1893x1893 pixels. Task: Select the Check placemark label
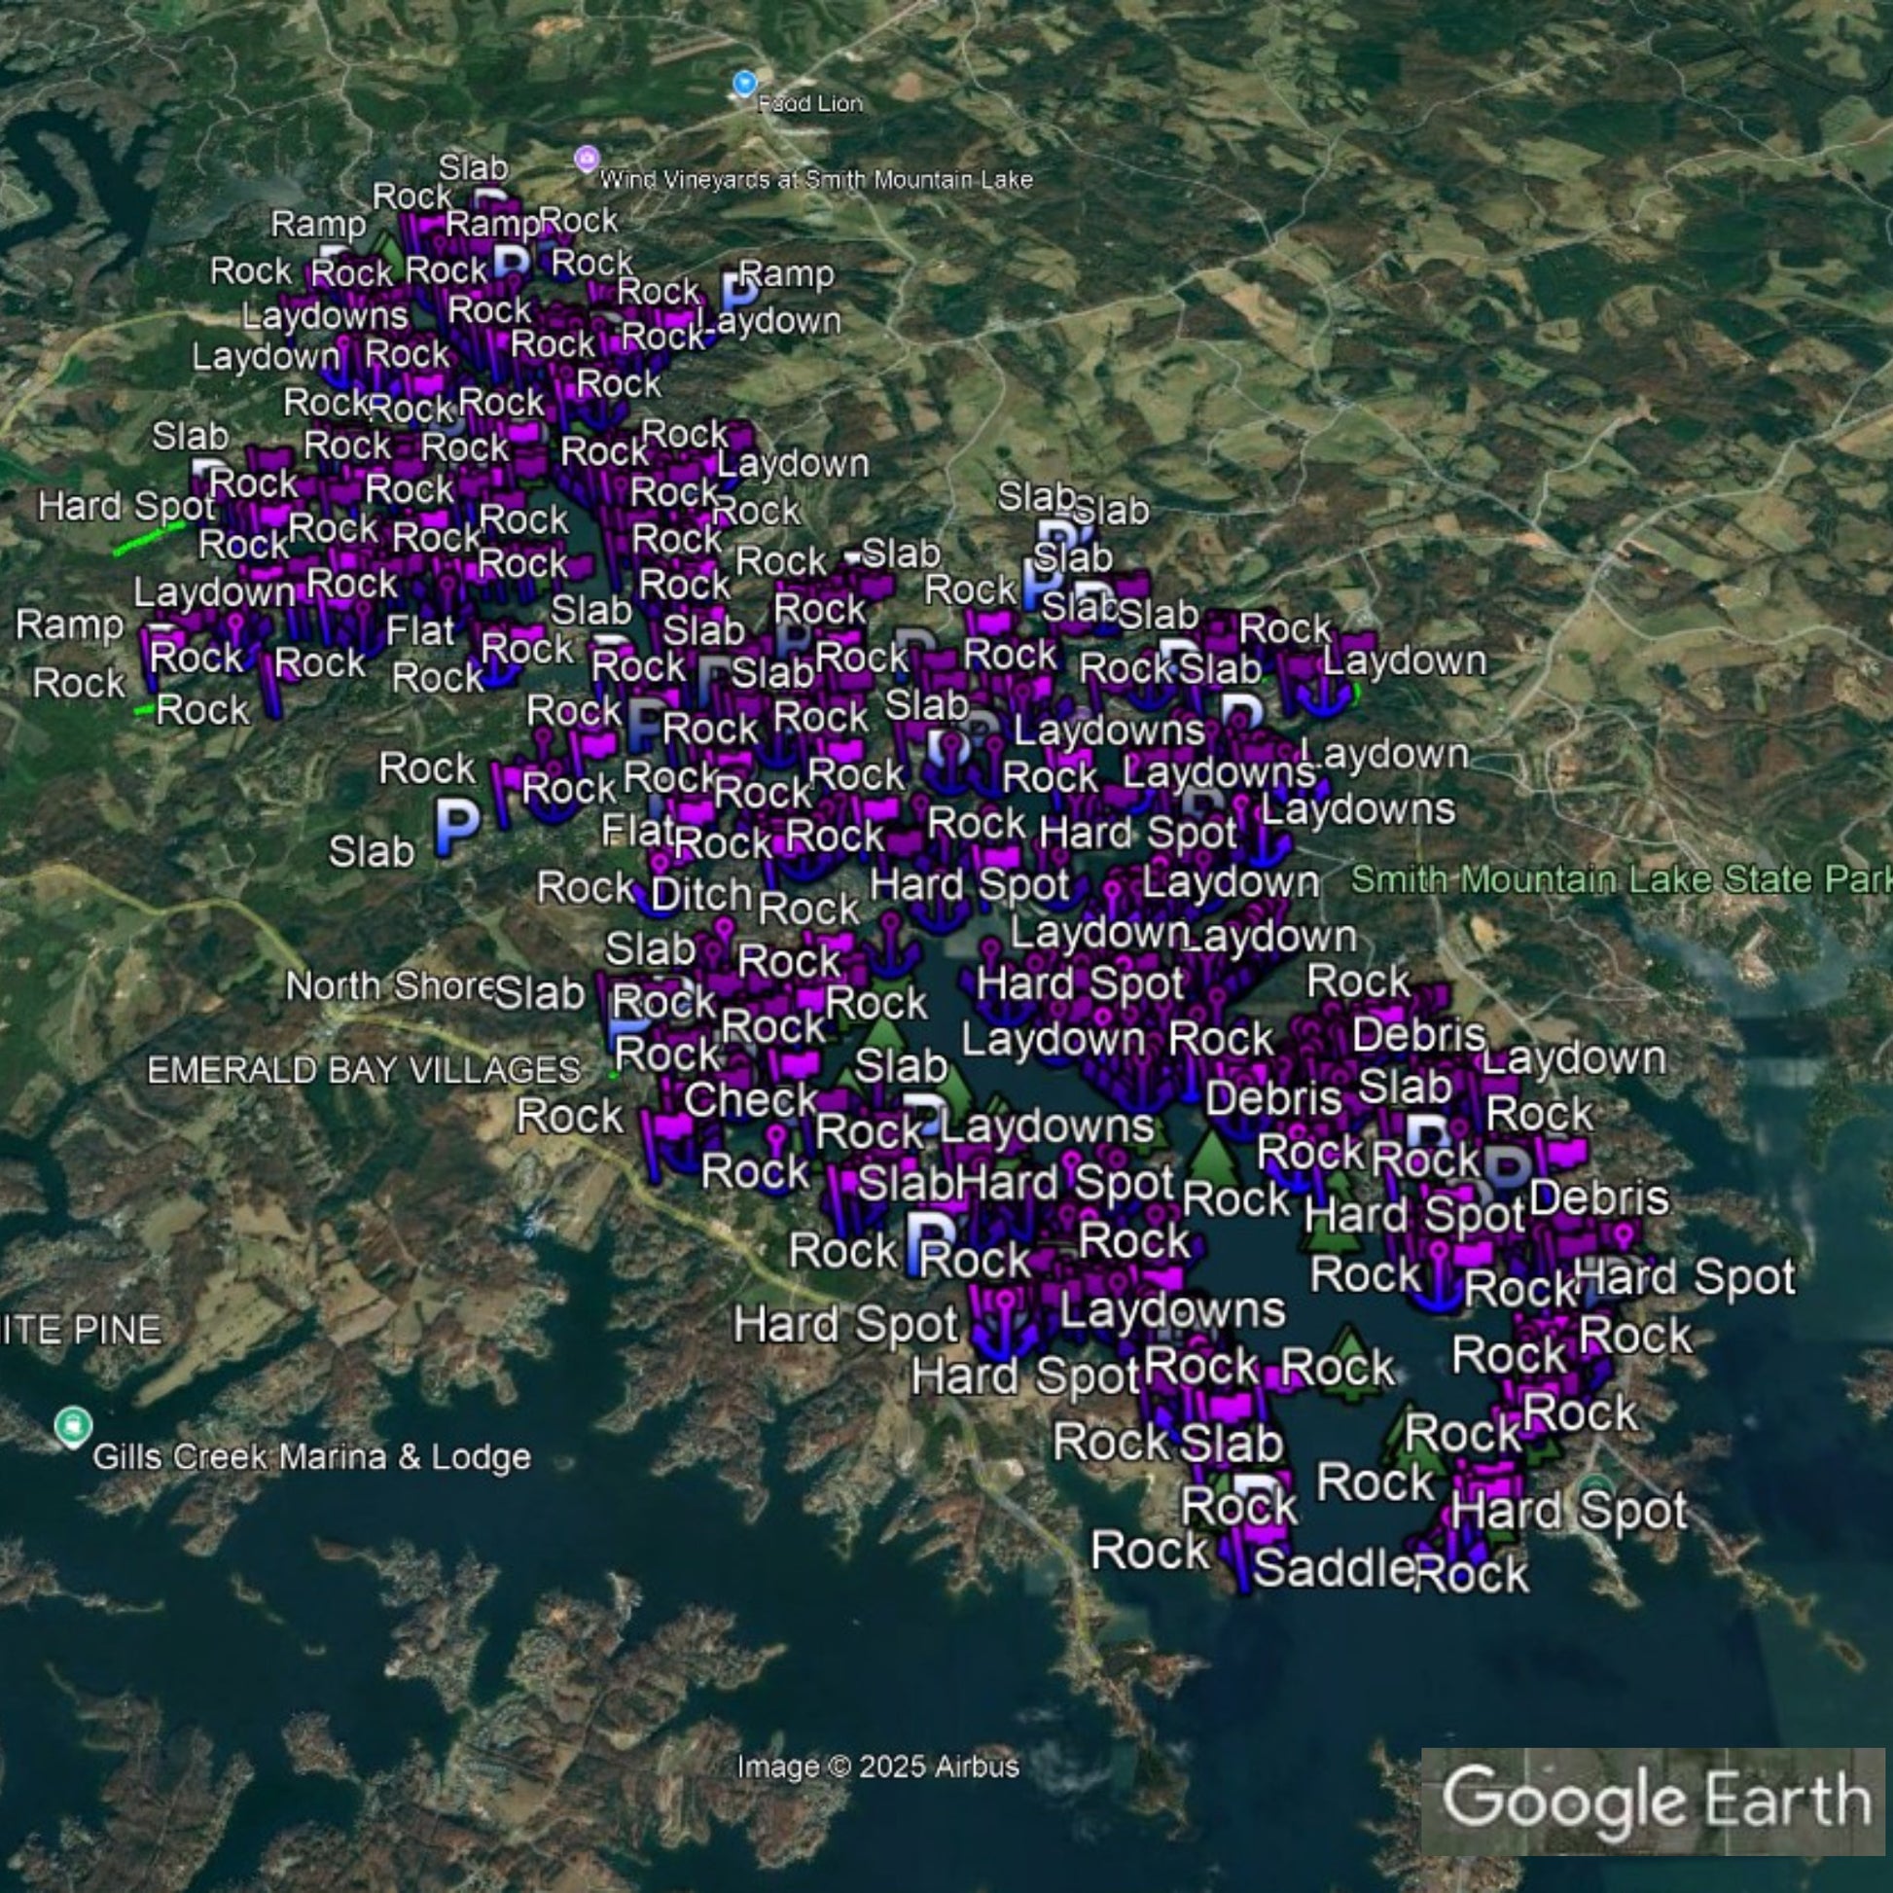point(751,1099)
